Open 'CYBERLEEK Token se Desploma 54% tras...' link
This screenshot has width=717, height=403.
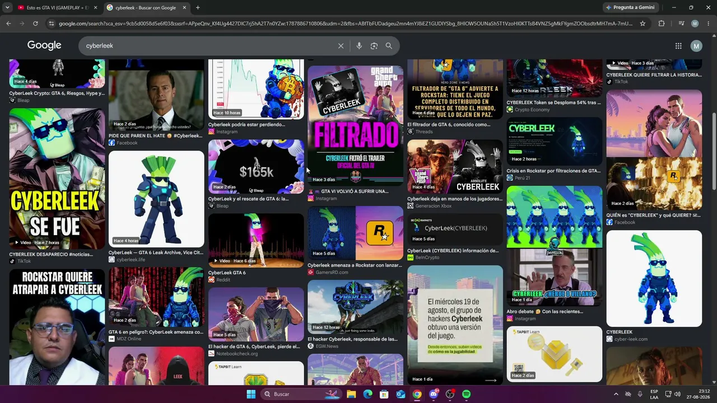click(553, 102)
